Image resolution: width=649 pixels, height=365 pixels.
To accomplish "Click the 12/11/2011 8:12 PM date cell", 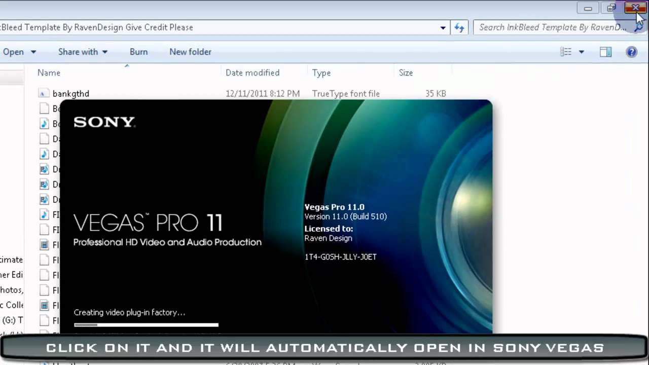I will (x=263, y=94).
